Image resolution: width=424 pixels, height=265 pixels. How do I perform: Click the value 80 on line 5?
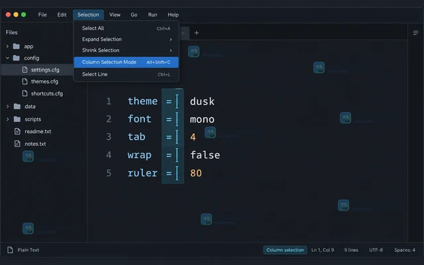(x=196, y=173)
